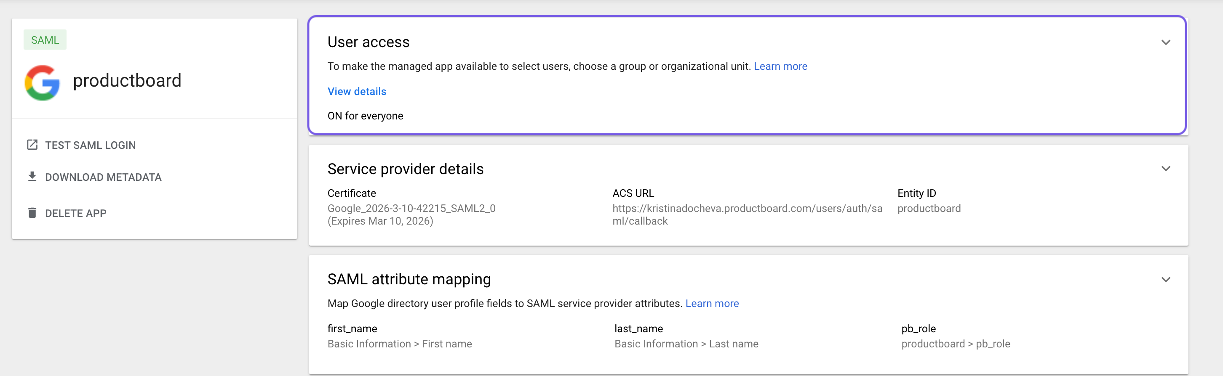
Task: Click the certificate value Google_2026-3-10-42215_SAML2_0
Action: click(x=411, y=209)
